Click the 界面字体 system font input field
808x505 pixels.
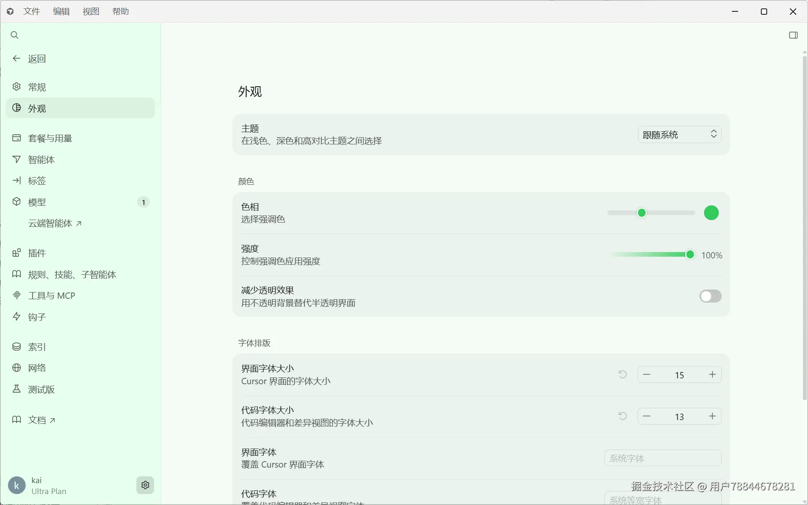point(662,458)
